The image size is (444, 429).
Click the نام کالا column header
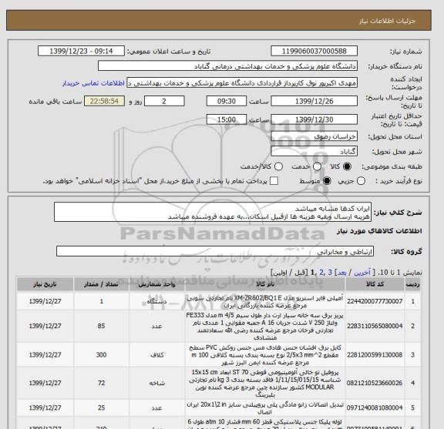265,284
